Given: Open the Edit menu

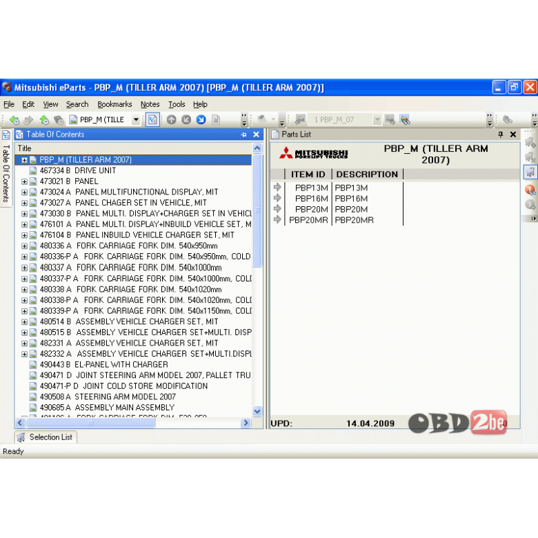Looking at the screenshot, I should coord(28,104).
